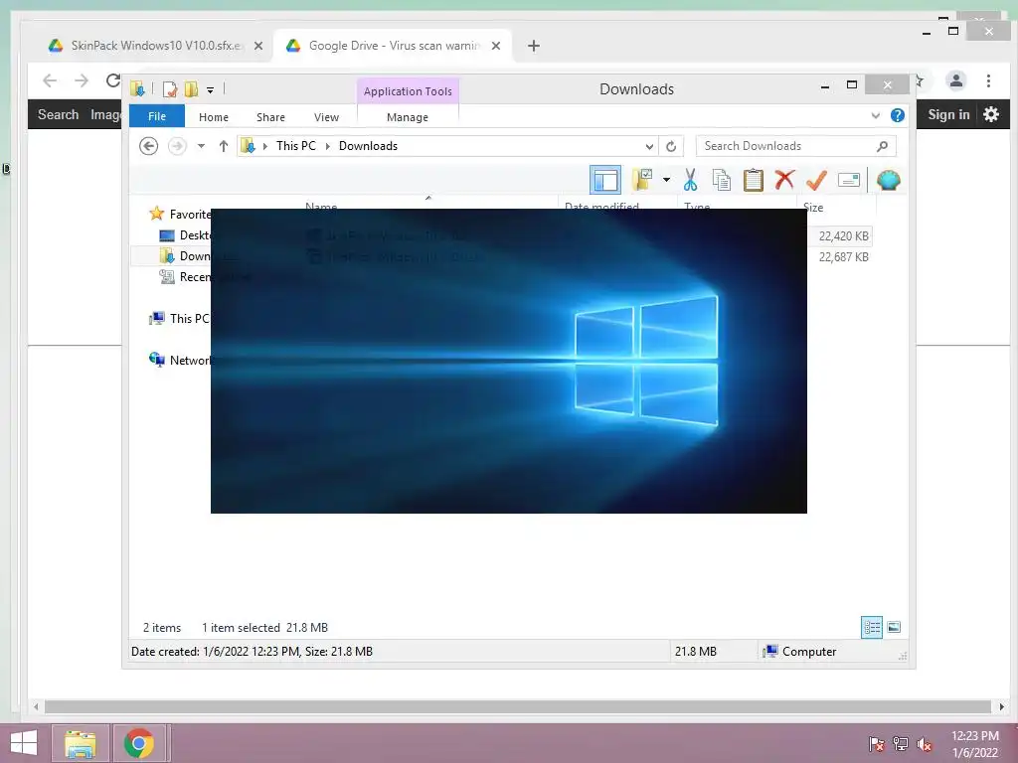Click the Paste clipboard icon
The width and height of the screenshot is (1018, 763).
point(754,180)
